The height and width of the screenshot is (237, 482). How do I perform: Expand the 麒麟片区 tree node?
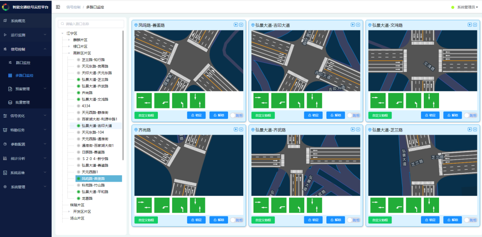point(68,40)
